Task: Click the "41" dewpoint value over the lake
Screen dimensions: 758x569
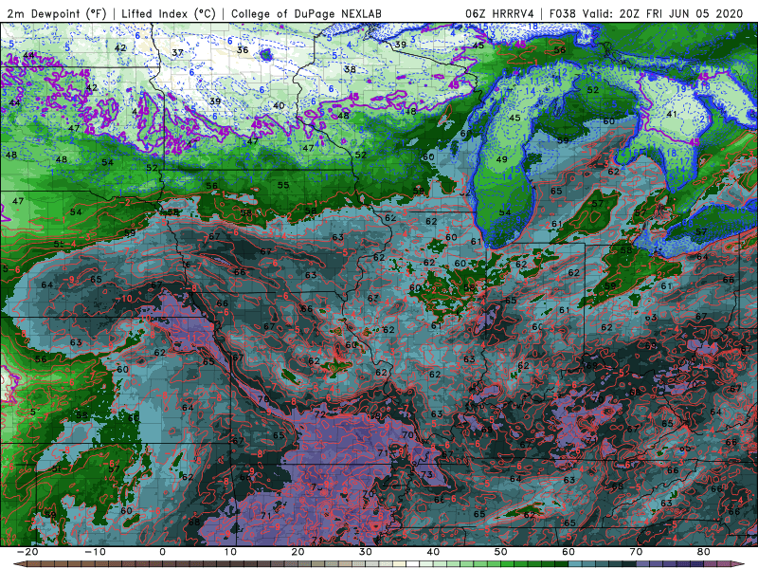Action: 672,114
